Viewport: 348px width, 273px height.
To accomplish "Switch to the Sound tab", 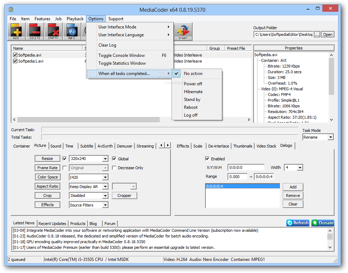I will [x=56, y=146].
